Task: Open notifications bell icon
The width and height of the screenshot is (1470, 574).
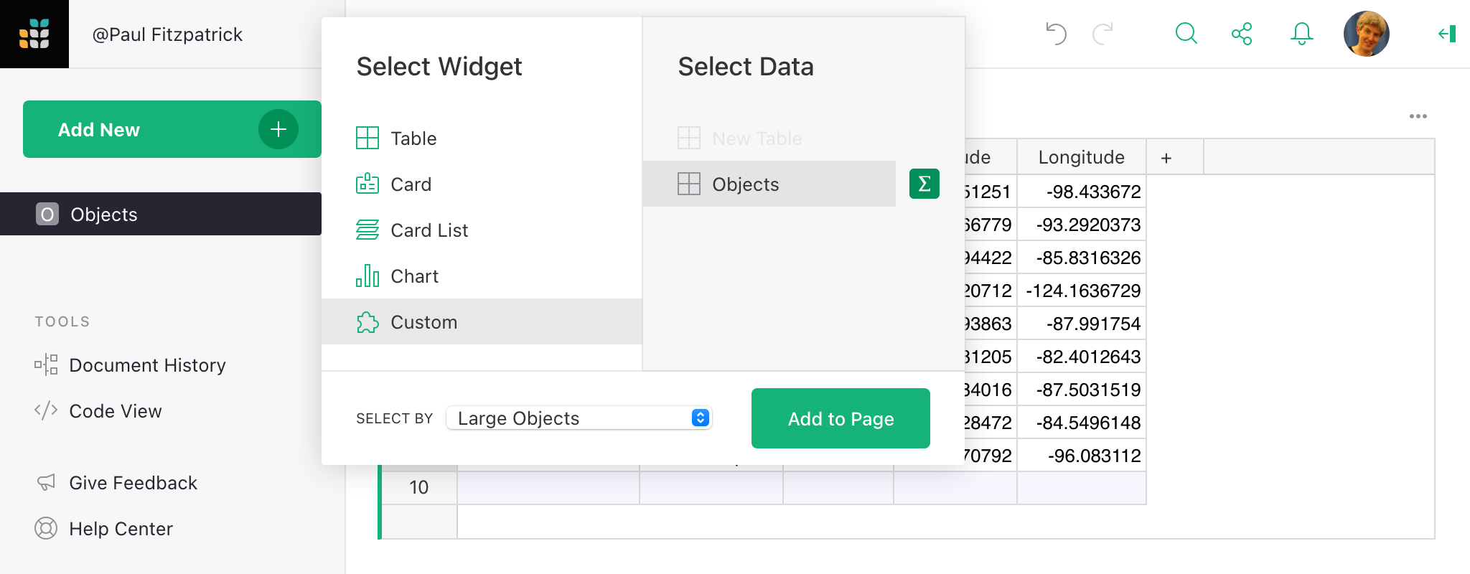Action: click(x=1301, y=34)
